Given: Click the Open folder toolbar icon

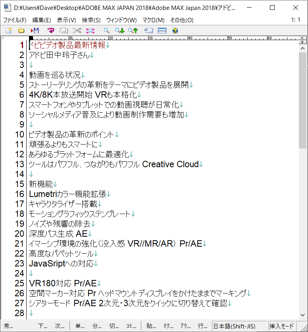Looking at the screenshot, I should (x=21, y=31).
